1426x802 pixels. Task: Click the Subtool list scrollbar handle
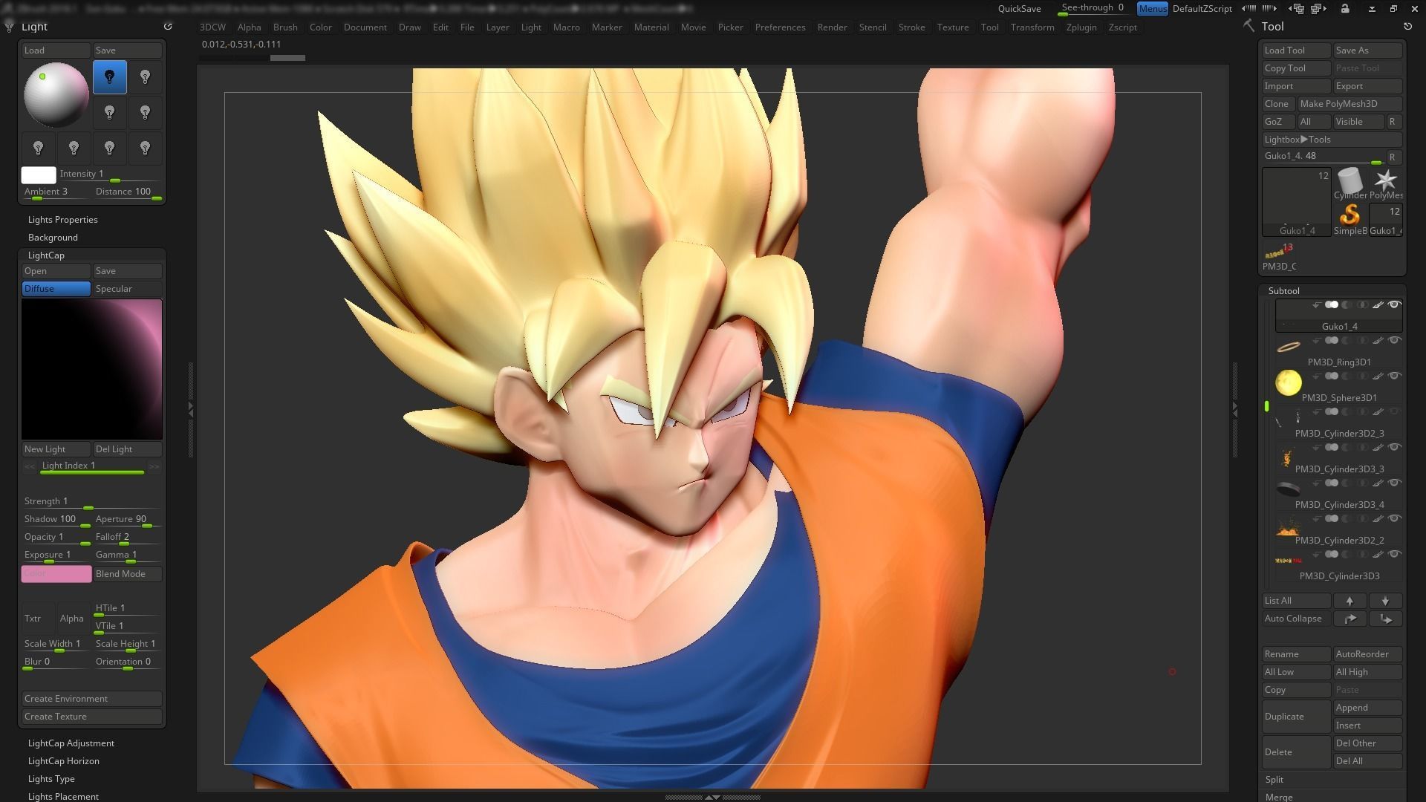(1267, 406)
